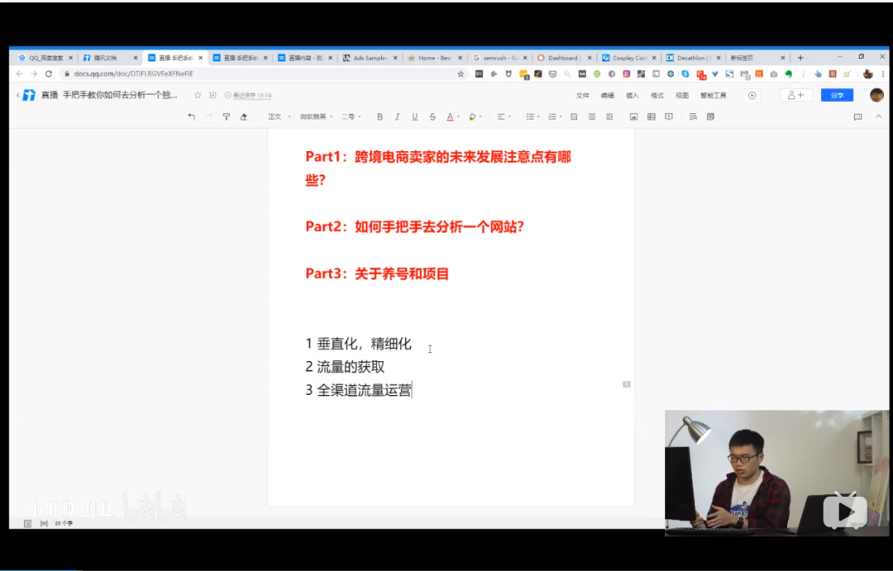Apply strikethrough to text
This screenshot has height=571, width=893.
click(x=432, y=117)
